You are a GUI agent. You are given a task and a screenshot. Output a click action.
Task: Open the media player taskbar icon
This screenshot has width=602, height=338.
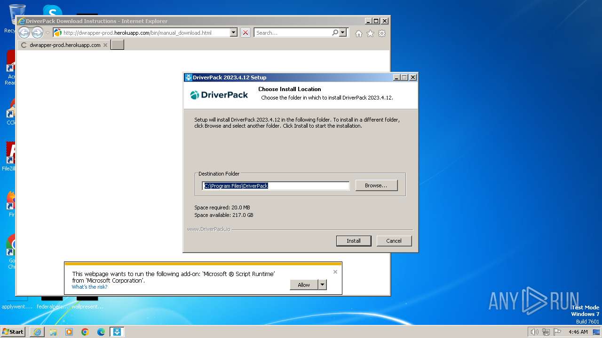[69, 332]
